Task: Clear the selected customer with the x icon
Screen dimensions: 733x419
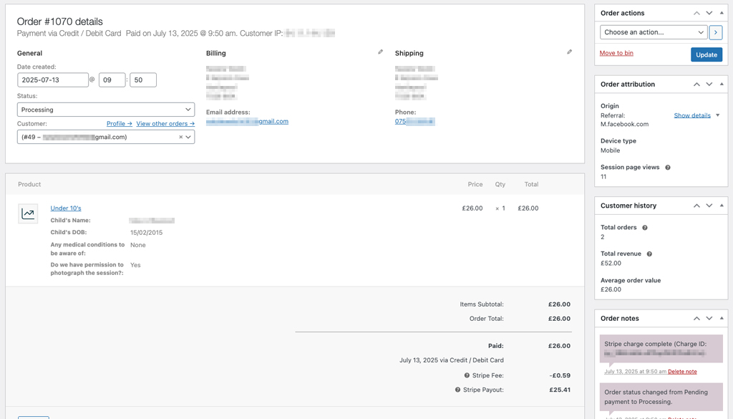Action: (x=180, y=138)
